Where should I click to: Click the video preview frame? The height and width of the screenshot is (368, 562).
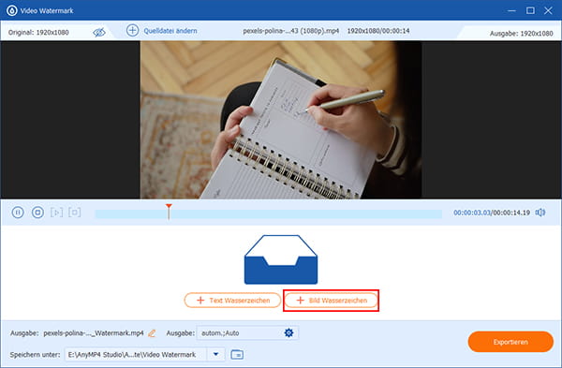tap(281, 120)
